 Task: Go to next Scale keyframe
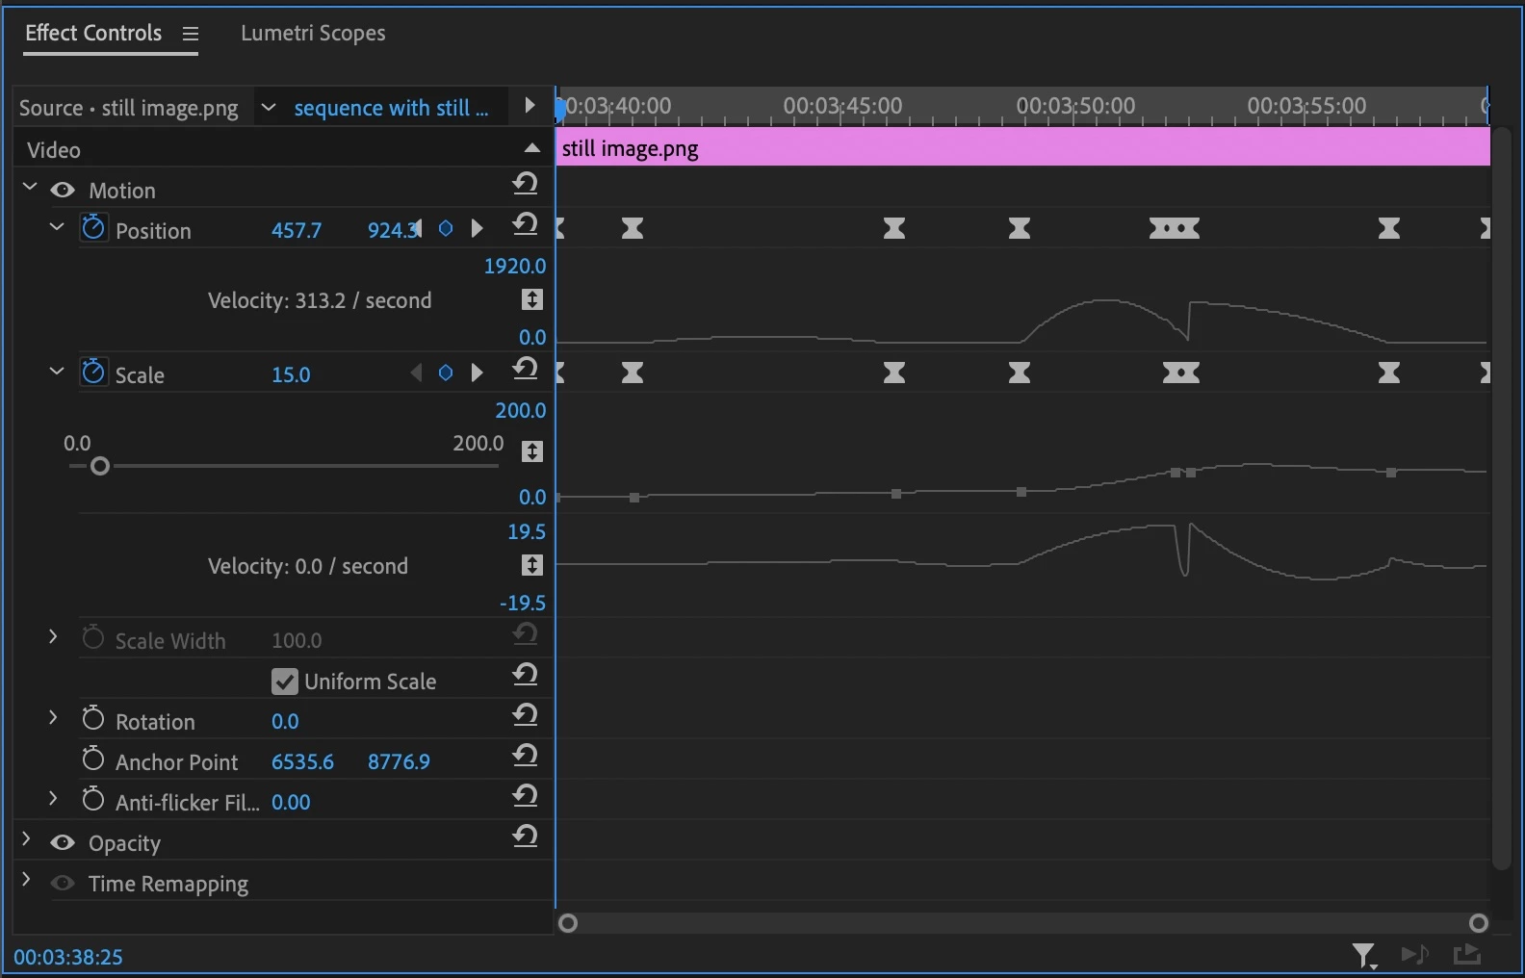pos(477,373)
